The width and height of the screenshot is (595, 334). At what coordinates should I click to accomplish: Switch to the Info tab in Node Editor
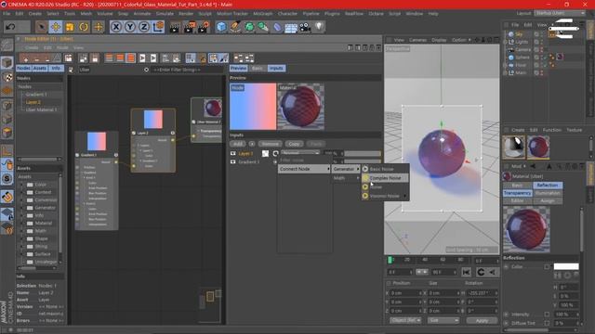point(56,68)
